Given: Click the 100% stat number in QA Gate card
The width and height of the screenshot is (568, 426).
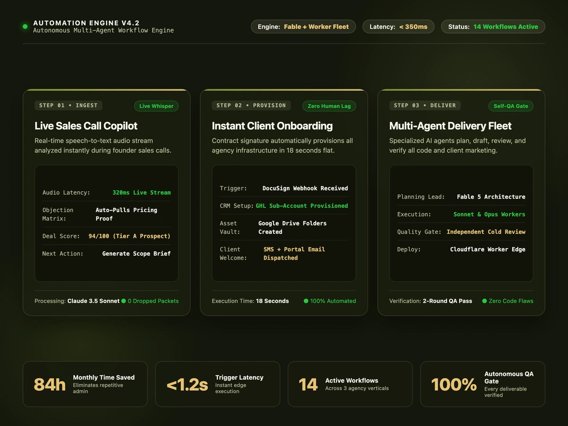Looking at the screenshot, I should coord(454,384).
